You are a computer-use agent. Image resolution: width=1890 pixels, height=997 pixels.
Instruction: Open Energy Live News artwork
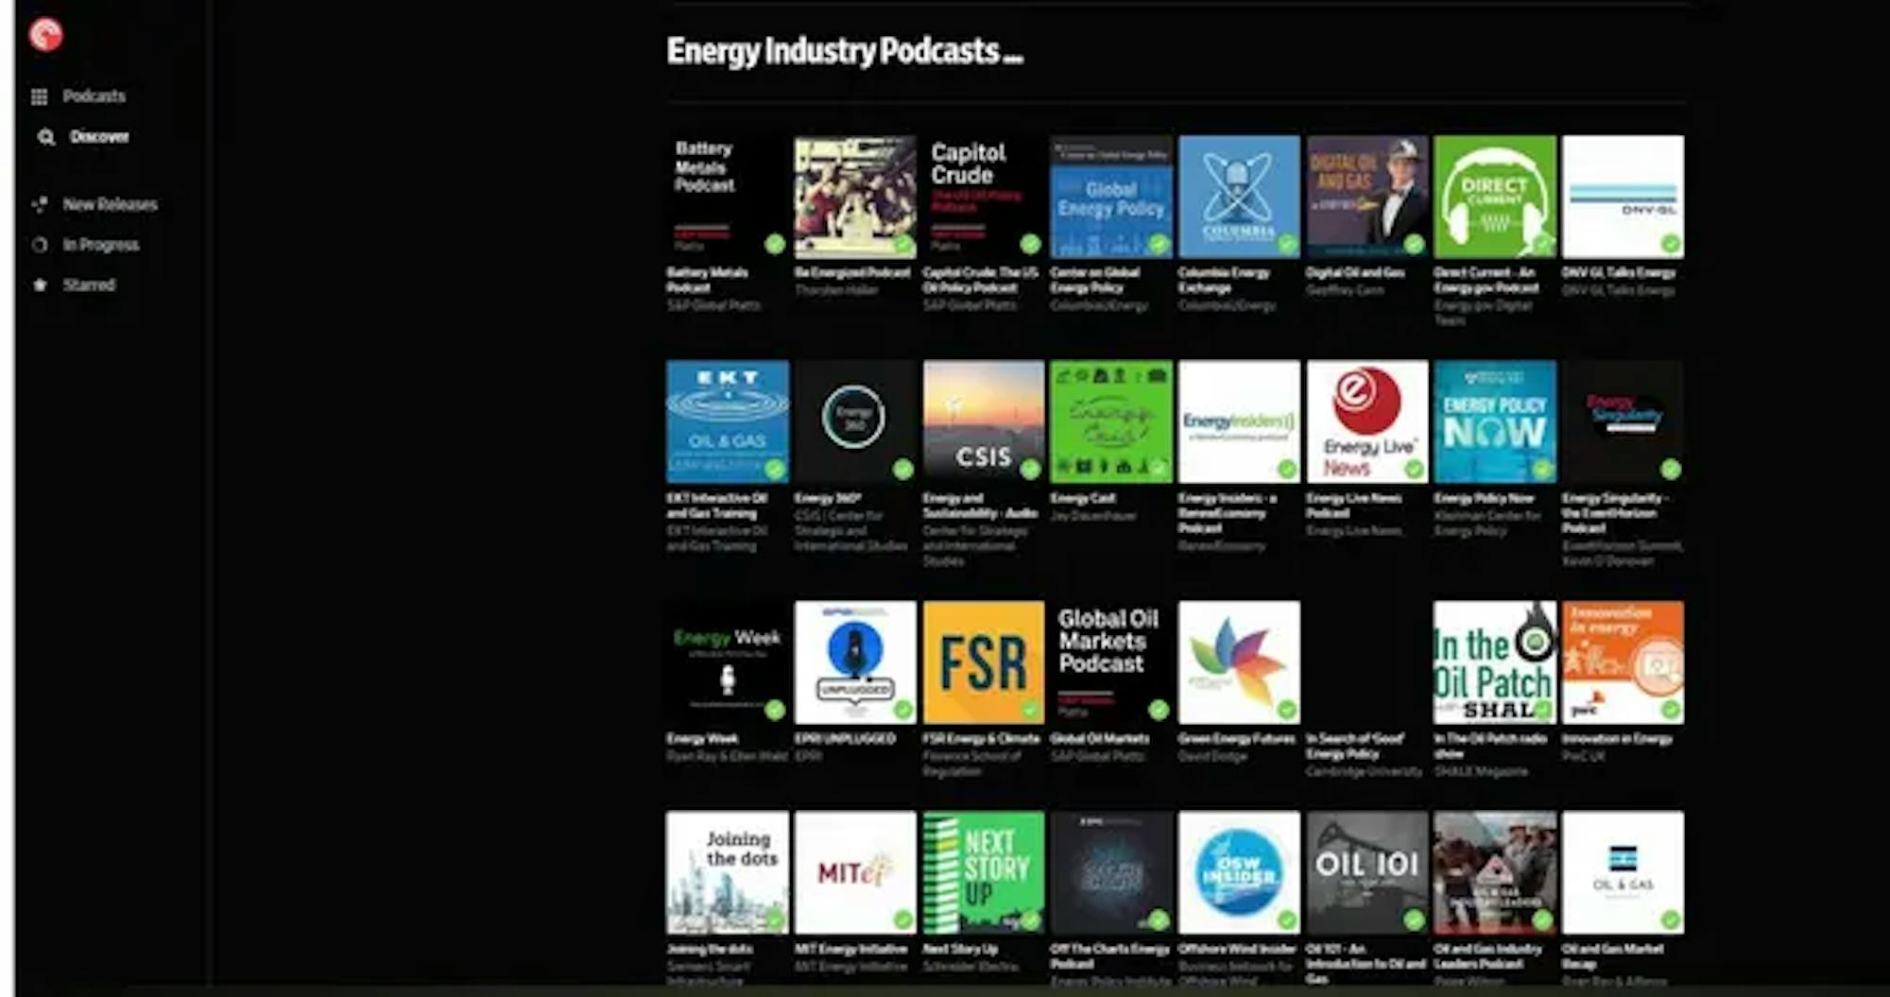coord(1367,421)
